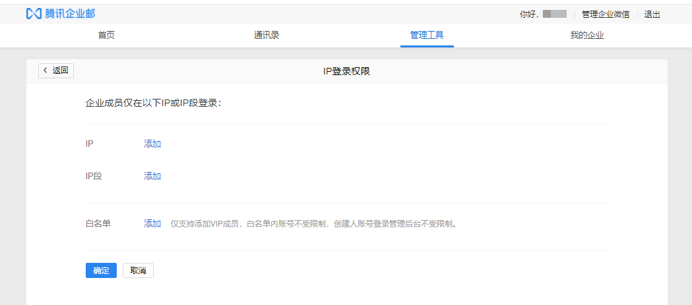Click the IP登录权限 page title
Screen dimensions: 692x305
coord(346,71)
